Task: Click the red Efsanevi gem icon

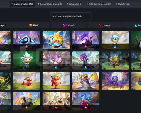Action: coord(100,25)
